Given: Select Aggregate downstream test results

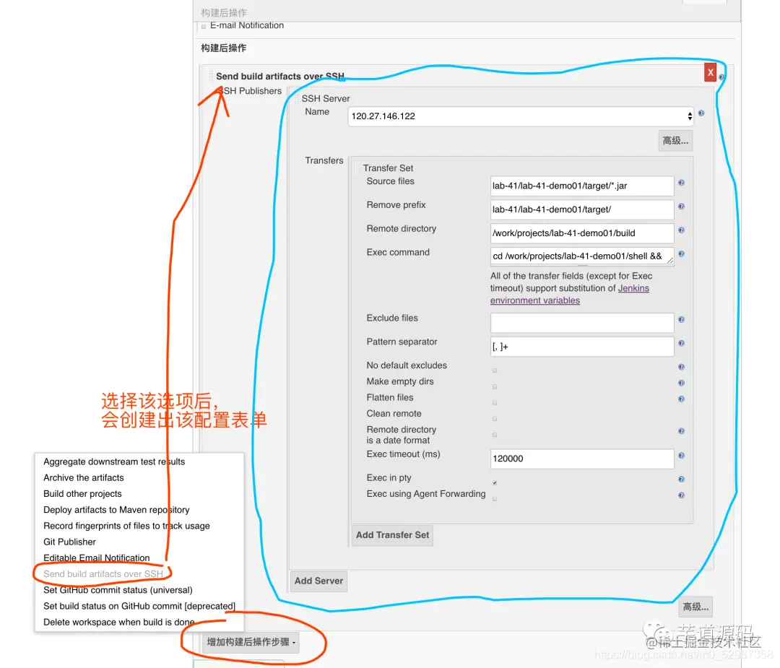Looking at the screenshot, I should click(x=114, y=461).
